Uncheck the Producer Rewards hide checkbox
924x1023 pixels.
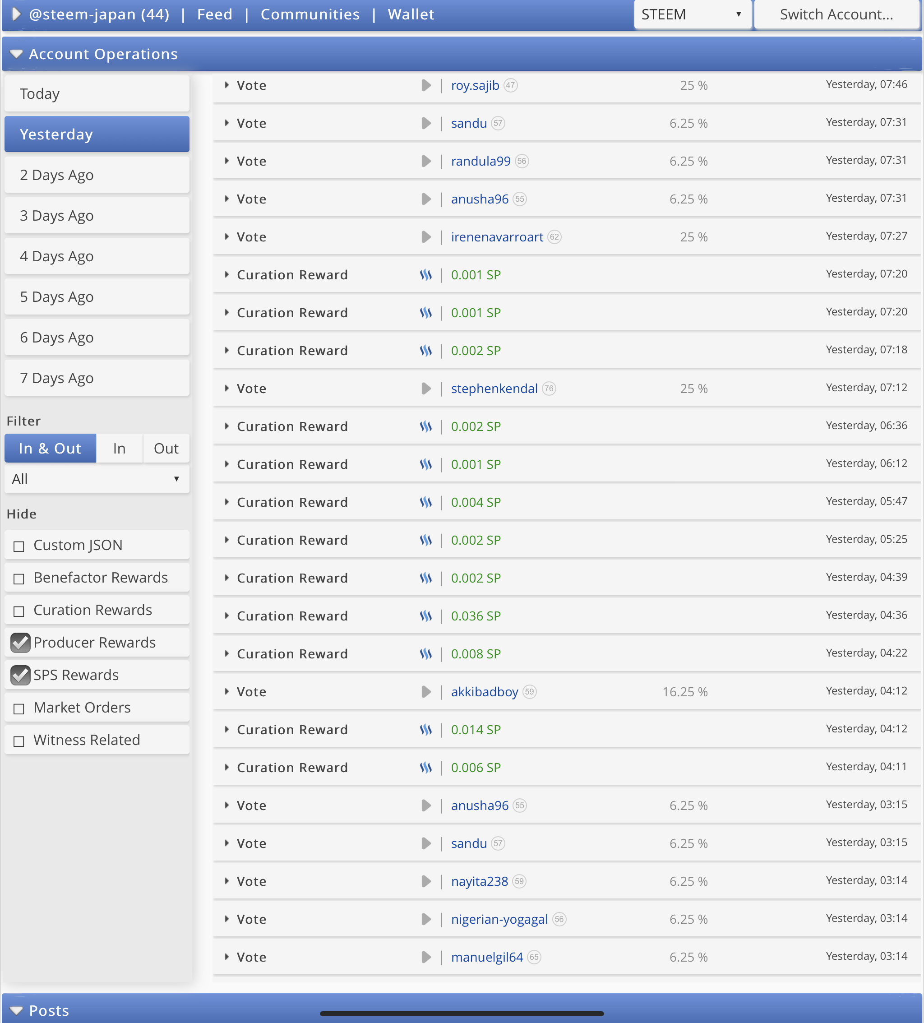(20, 643)
